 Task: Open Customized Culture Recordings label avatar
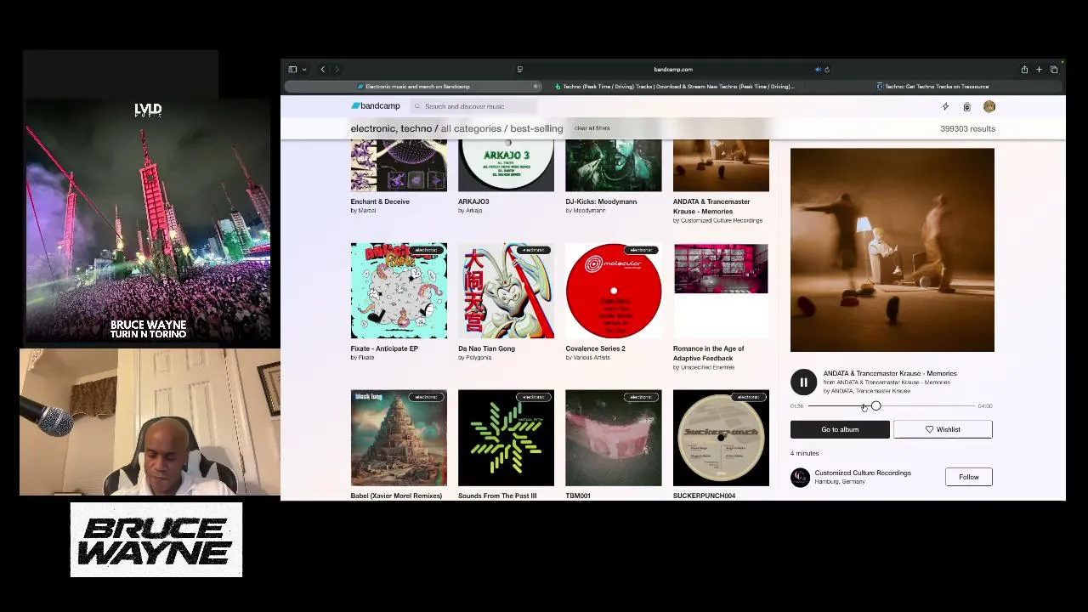pos(800,478)
